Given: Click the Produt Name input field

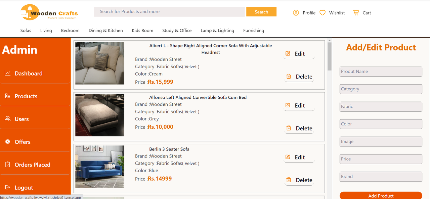Looking at the screenshot, I should [x=381, y=72].
